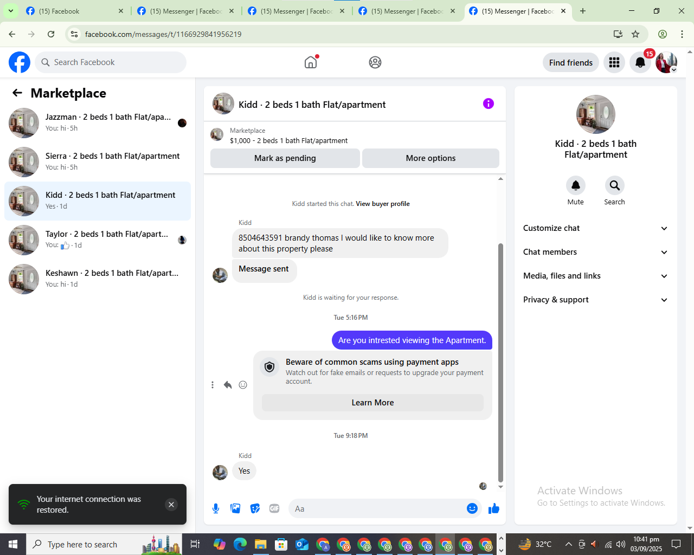Viewport: 694px width, 555px height.
Task: Open a new browser tab
Action: (583, 11)
